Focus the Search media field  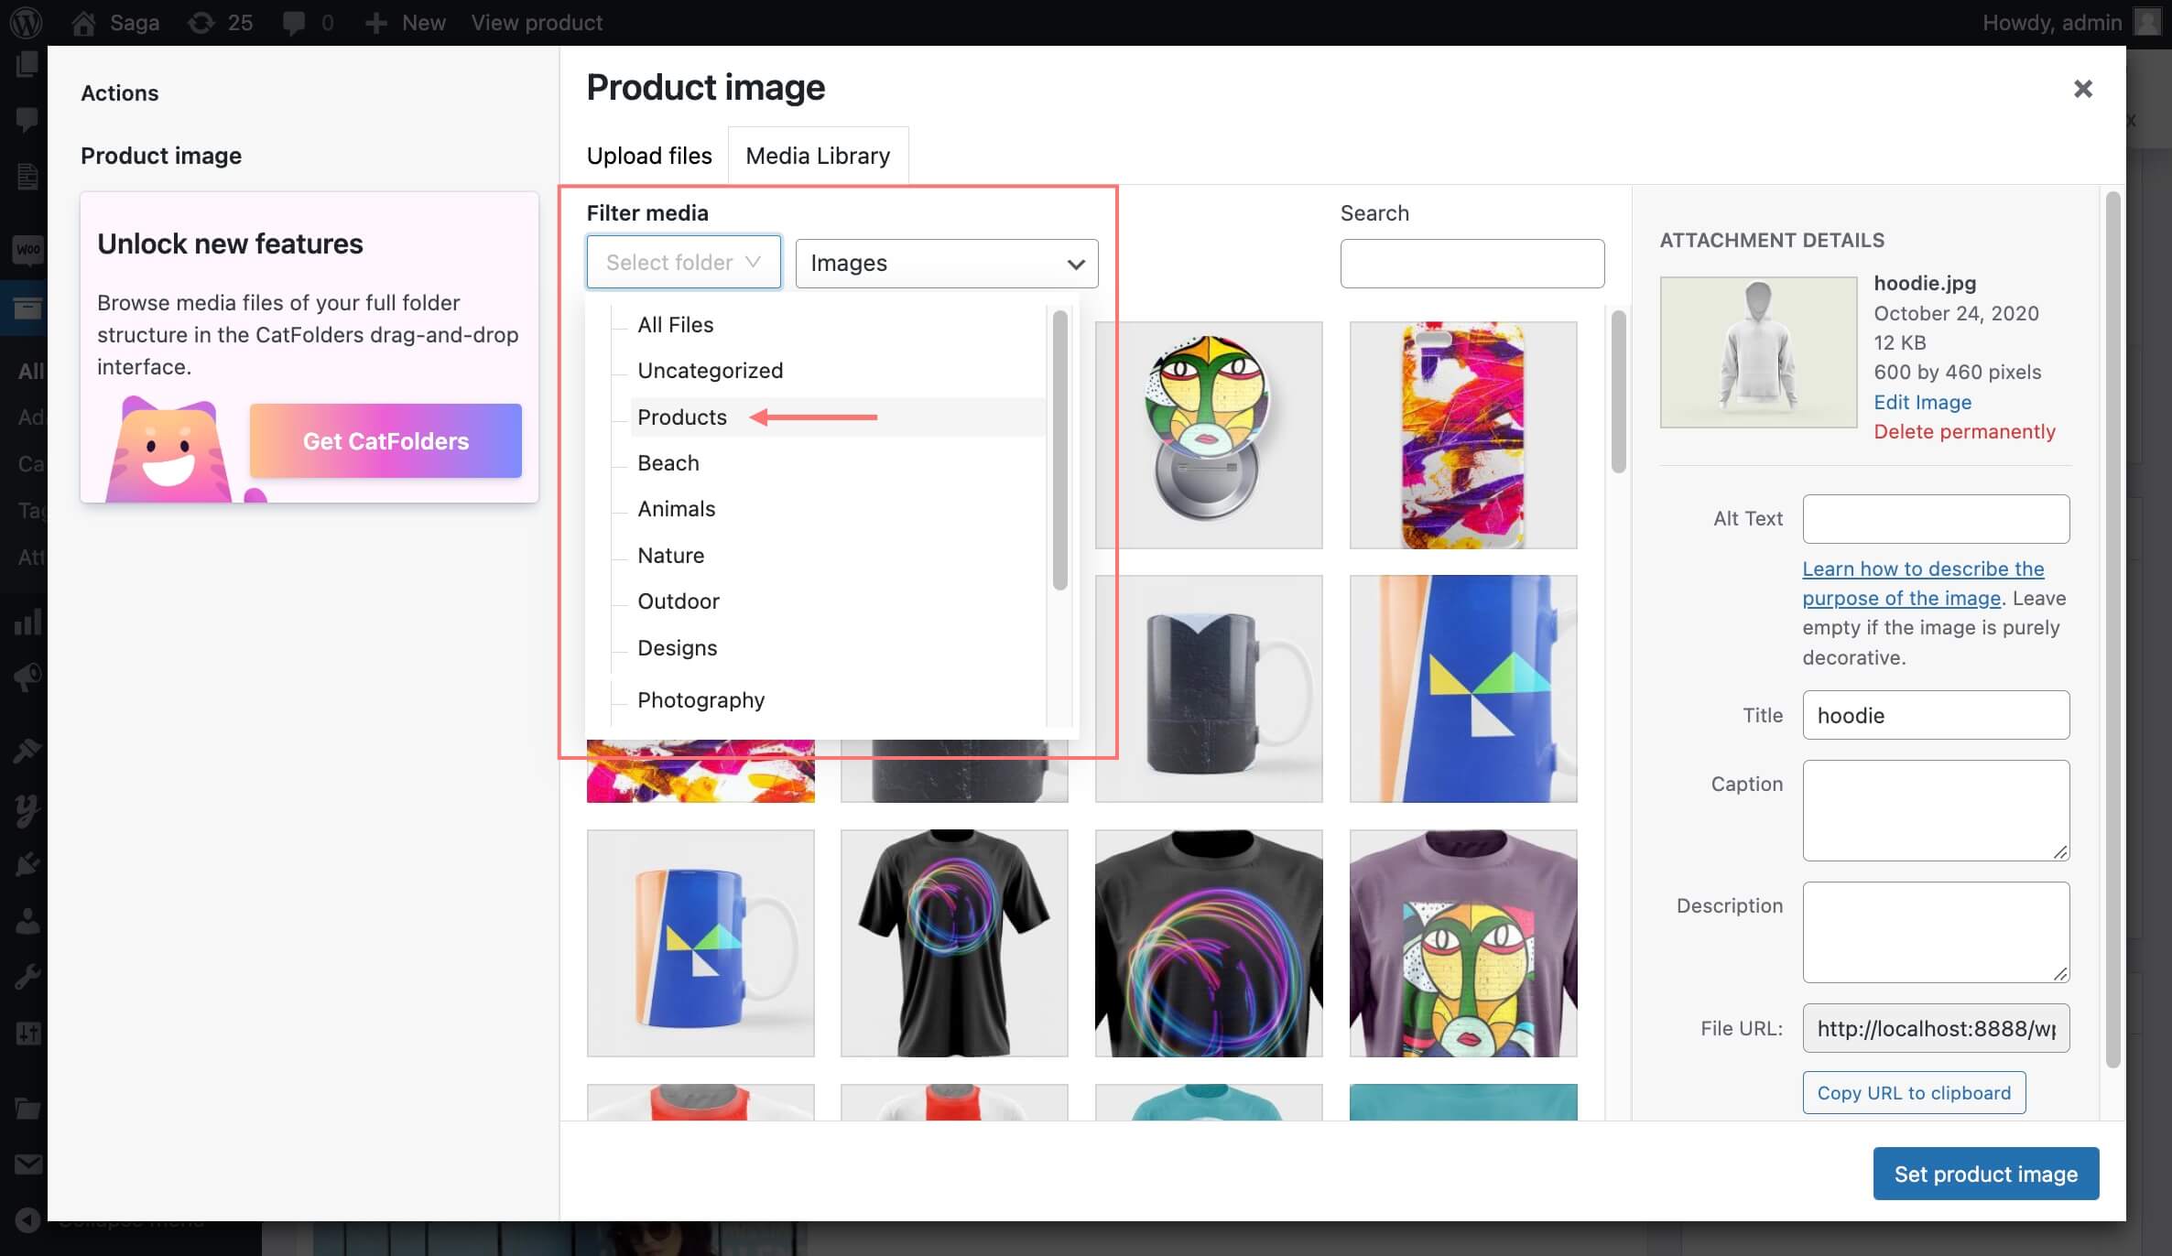pos(1472,264)
